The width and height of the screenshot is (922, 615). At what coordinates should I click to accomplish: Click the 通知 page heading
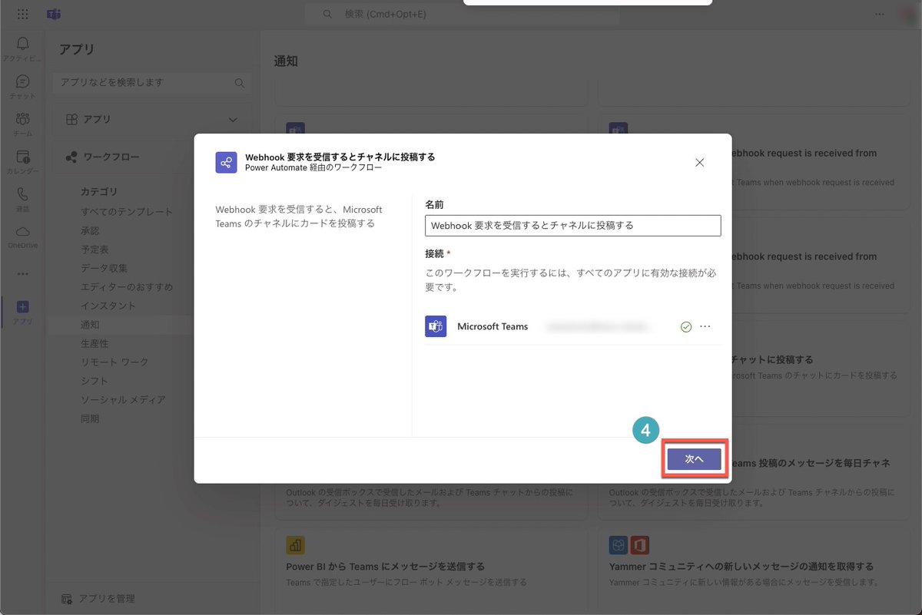[x=286, y=61]
